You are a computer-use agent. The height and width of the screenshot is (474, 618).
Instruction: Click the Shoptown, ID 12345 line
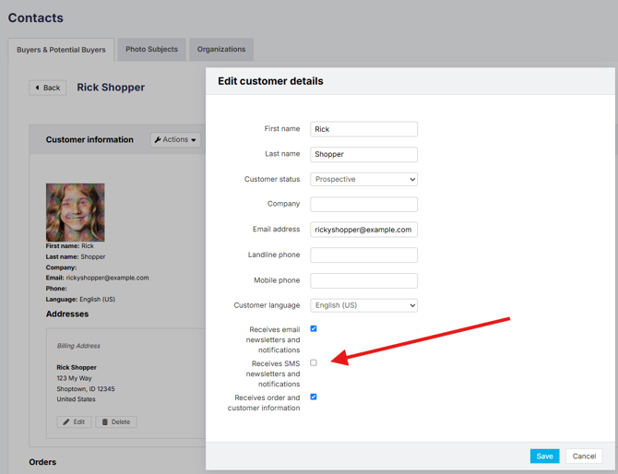(86, 389)
